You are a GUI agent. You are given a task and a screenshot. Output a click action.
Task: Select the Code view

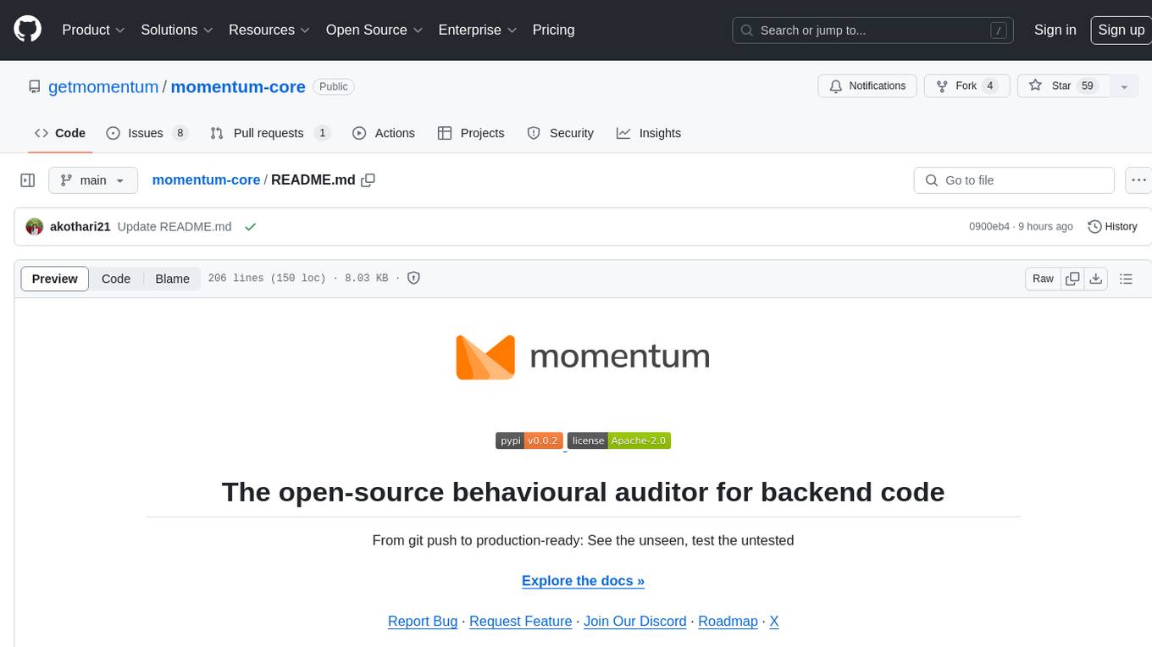click(x=116, y=279)
